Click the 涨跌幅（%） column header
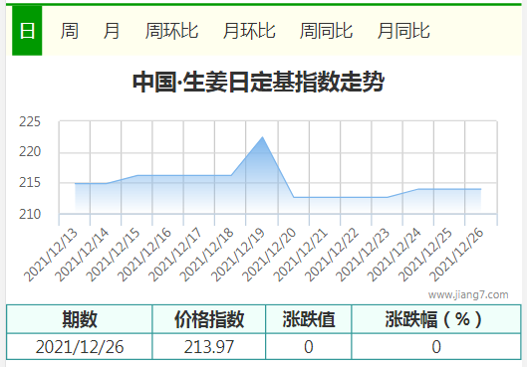The image size is (527, 367). [x=436, y=319]
